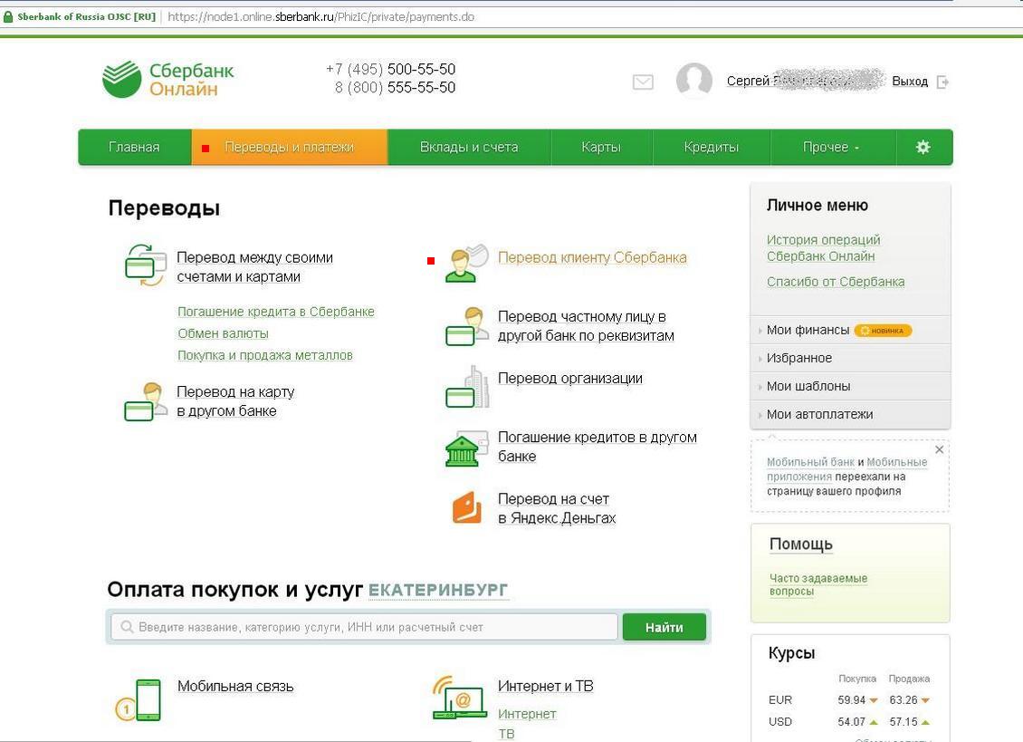Click phone number 8 (800) 555-55-50
This screenshot has width=1023, height=742.
(x=395, y=88)
